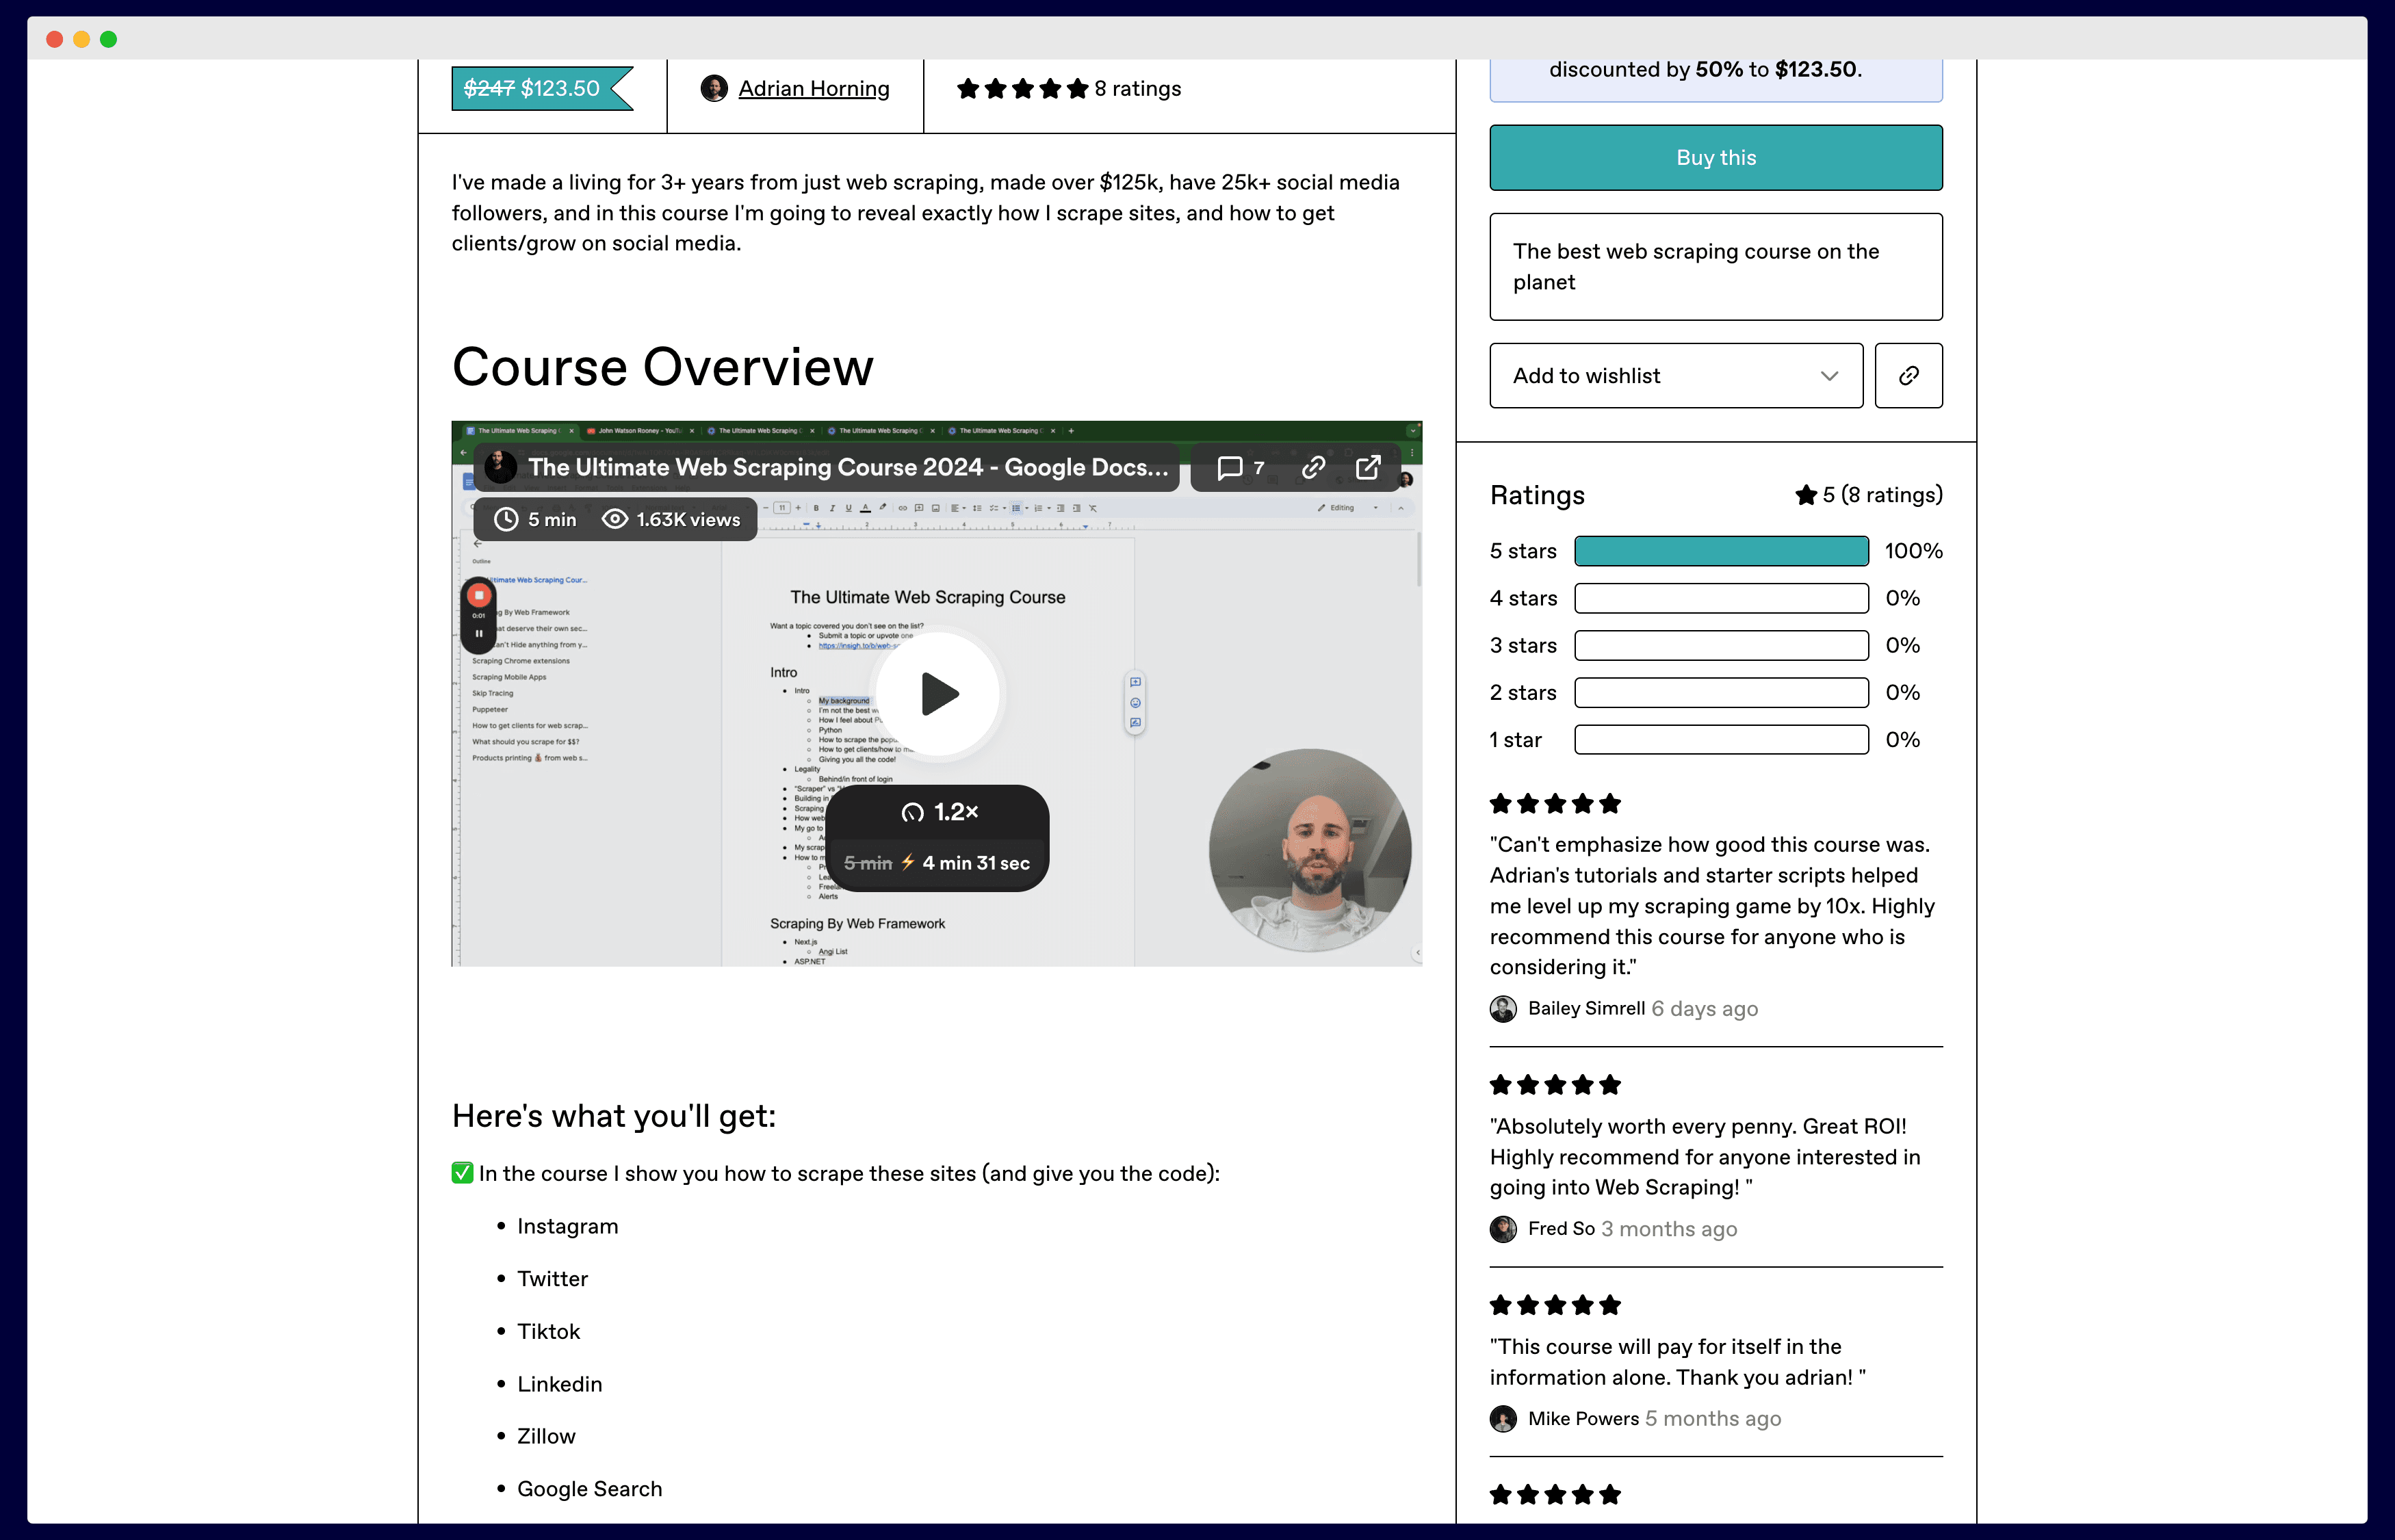The width and height of the screenshot is (2395, 1540).
Task: Click the play button on course video
Action: (939, 693)
